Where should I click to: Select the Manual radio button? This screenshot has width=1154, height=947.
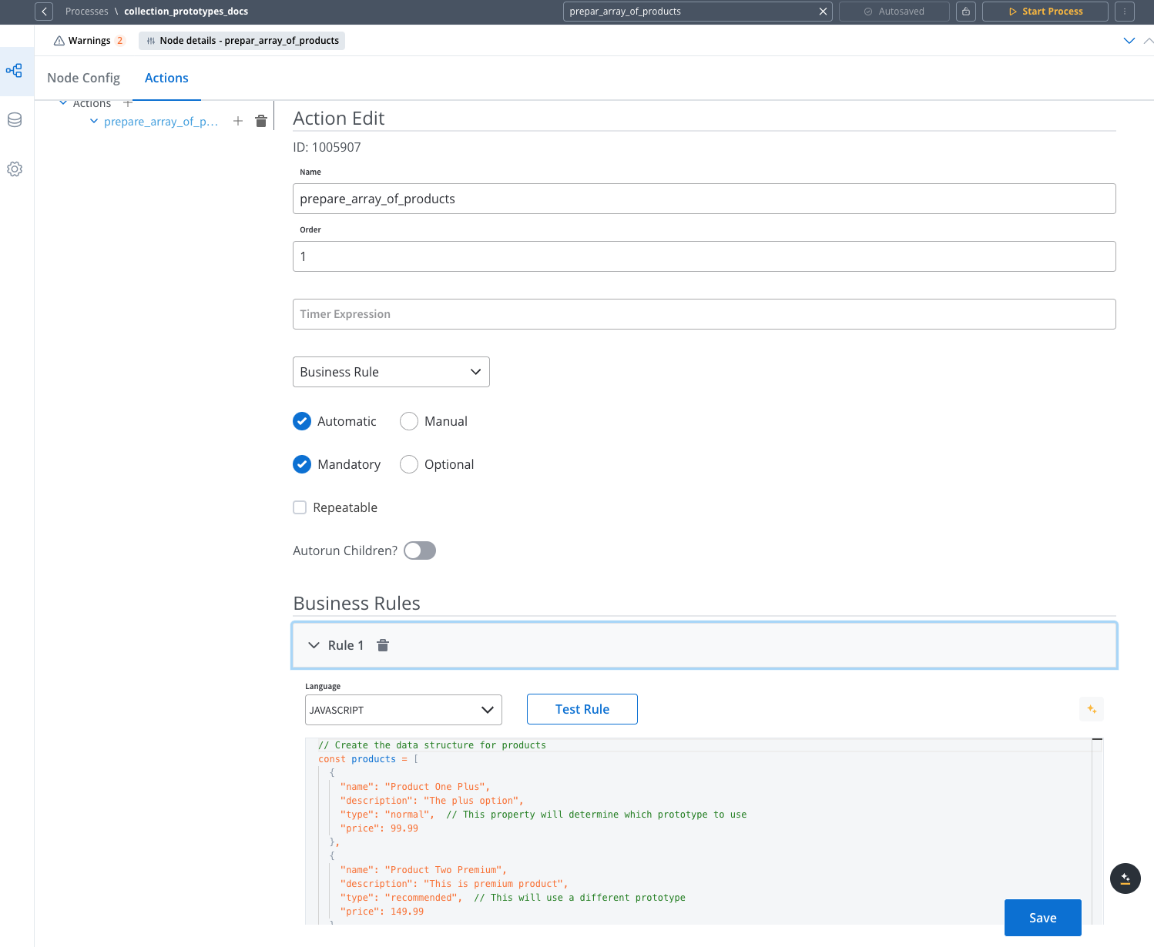coord(409,421)
